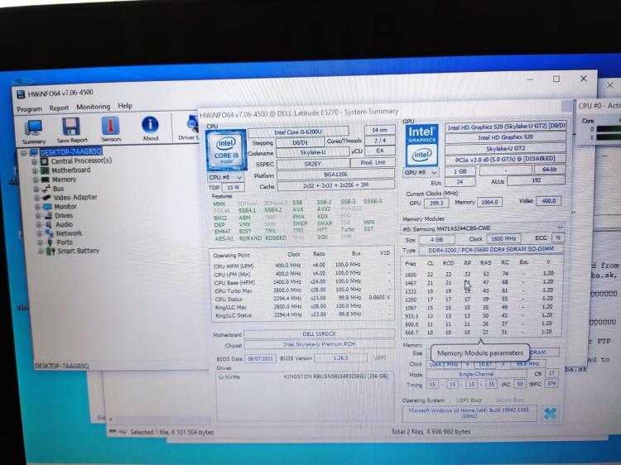Click the Intel Core i5 logo
The height and width of the screenshot is (465, 621).
click(226, 150)
